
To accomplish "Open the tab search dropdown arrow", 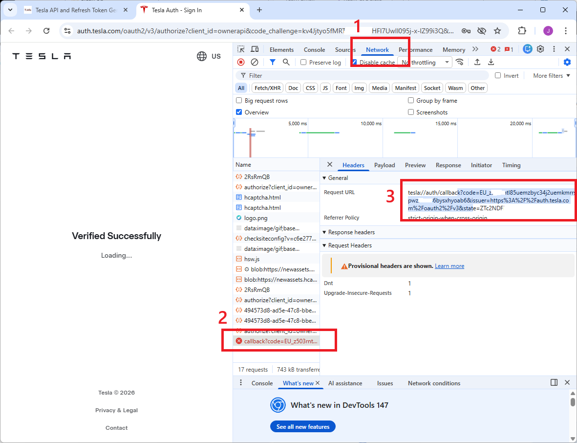I will pyautogui.click(x=10, y=10).
